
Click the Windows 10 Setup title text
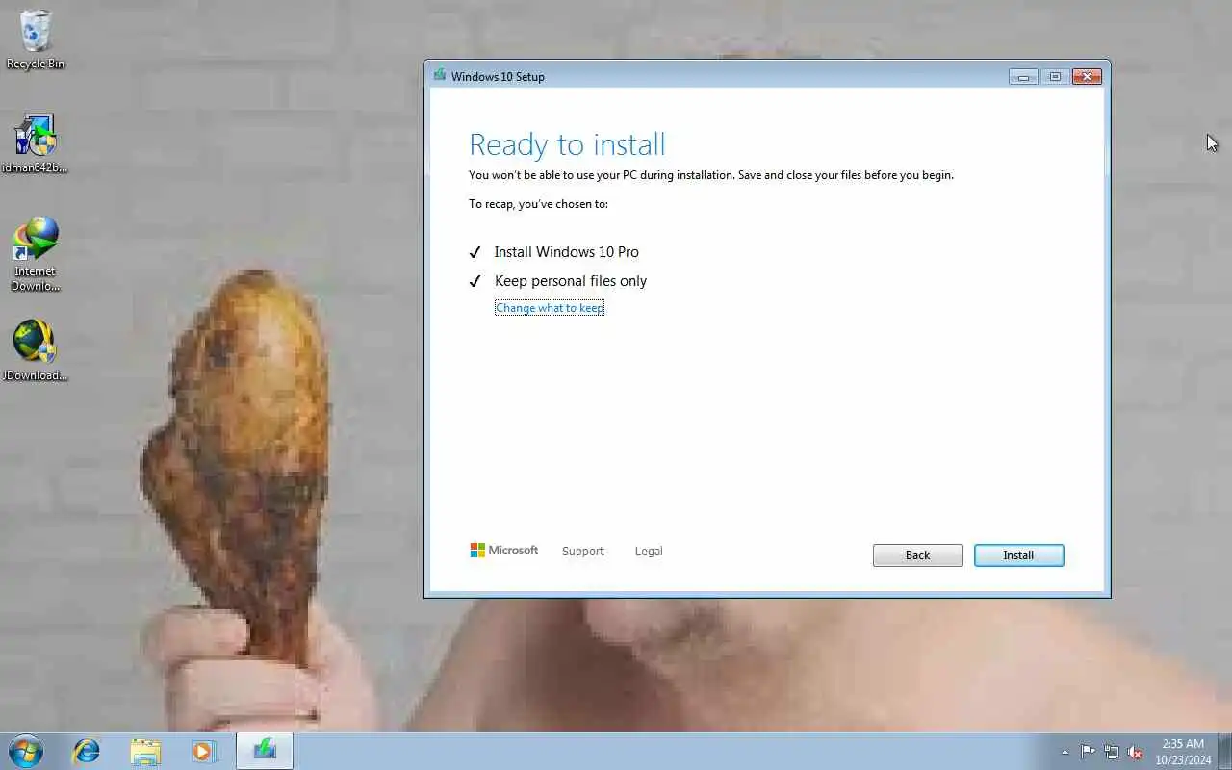click(498, 77)
